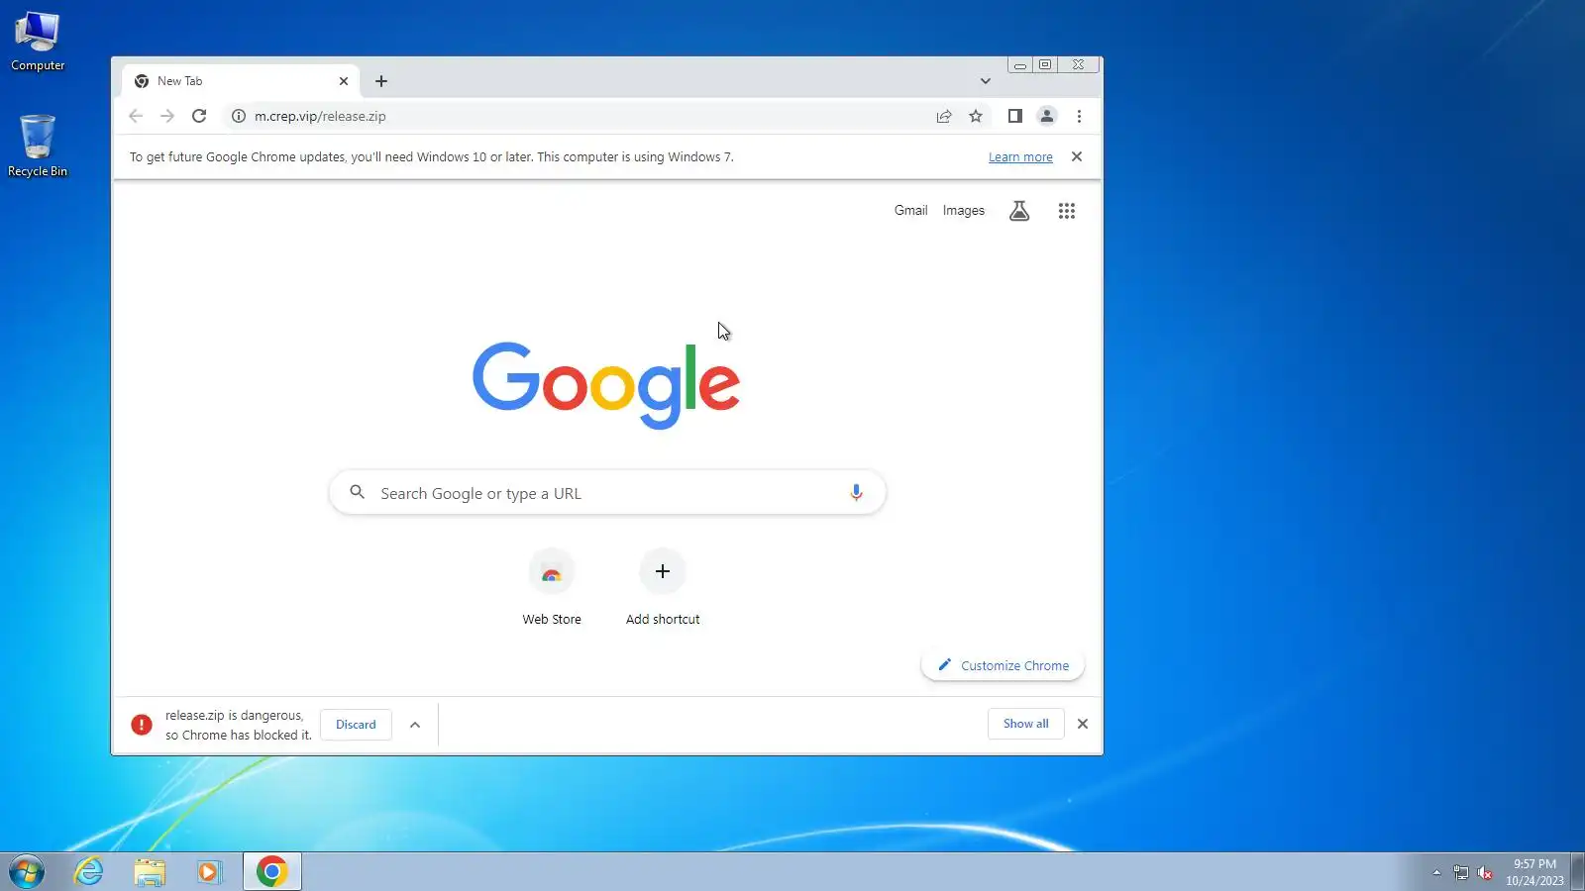View site information icon in address bar
Screen dimensions: 1585x891
coord(239,116)
